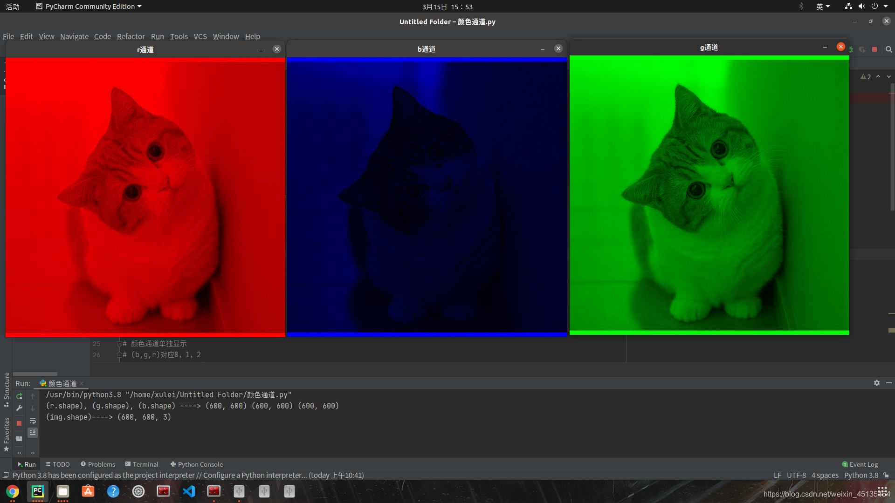
Task: Open the Tools menu
Action: click(179, 36)
